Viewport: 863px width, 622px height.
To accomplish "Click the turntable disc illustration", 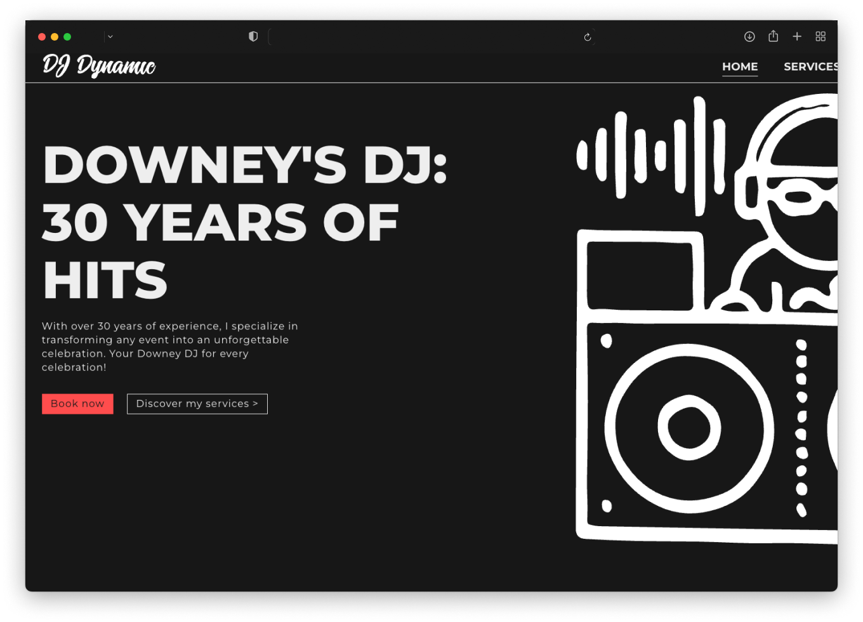I will point(689,428).
